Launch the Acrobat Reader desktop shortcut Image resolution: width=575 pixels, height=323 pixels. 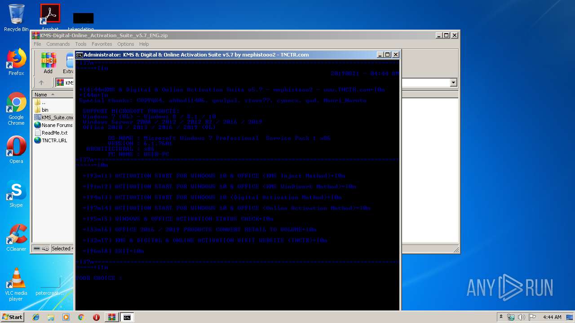click(50, 18)
